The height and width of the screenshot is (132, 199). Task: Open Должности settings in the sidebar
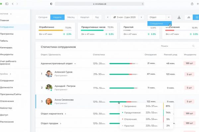tap(6, 87)
